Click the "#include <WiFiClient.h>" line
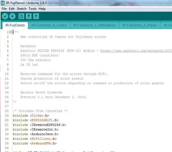This screenshot has height=152, width=172. pyautogui.click(x=35, y=139)
